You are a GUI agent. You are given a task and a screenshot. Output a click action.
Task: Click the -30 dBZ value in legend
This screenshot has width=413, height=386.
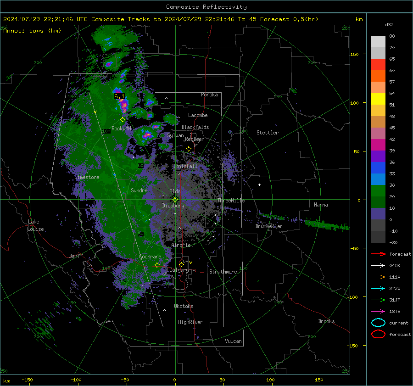coord(393,242)
